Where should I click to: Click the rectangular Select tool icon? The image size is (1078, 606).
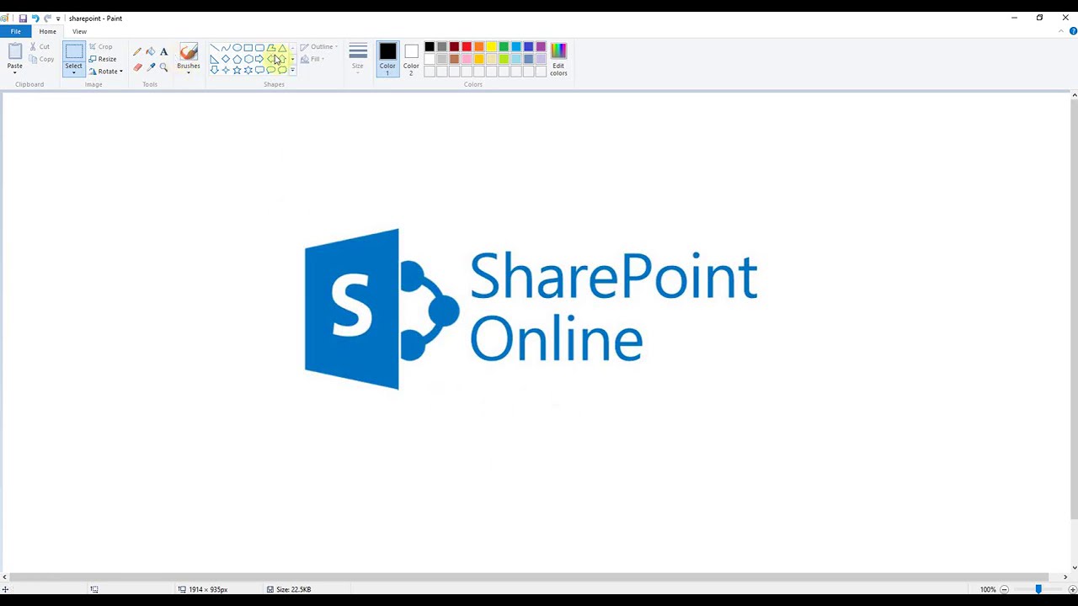coord(73,52)
